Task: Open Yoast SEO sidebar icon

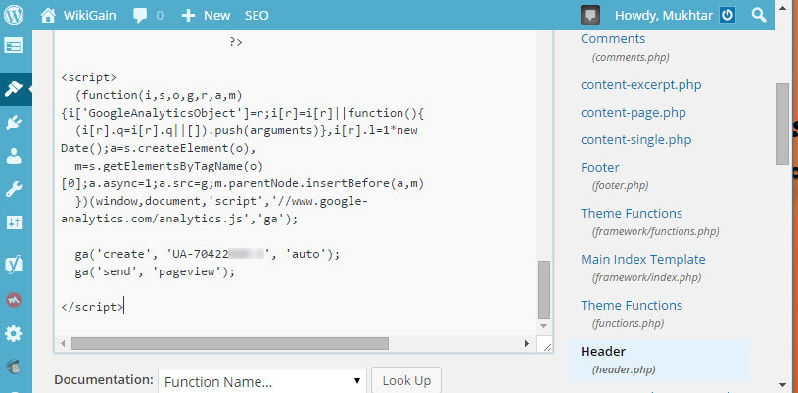Action: pos(14,264)
